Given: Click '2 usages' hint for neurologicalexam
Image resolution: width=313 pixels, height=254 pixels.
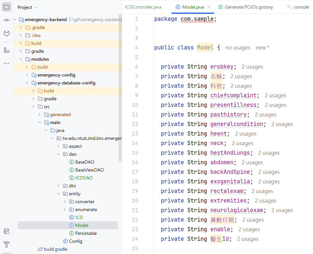Looking at the screenshot, I should 282,210.
